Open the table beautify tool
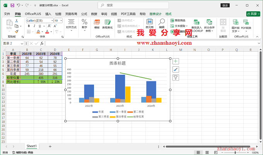The width and height of the screenshot is (263, 155). (108, 24)
